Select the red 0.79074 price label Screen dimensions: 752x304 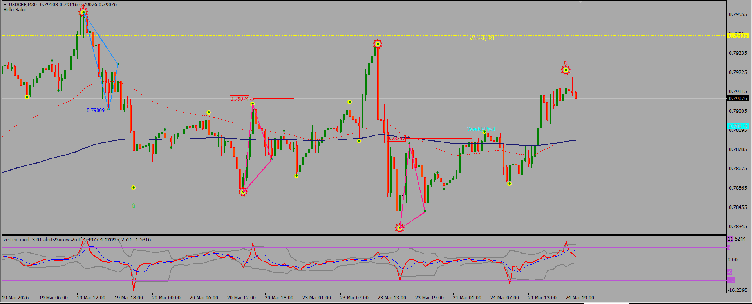[239, 99]
